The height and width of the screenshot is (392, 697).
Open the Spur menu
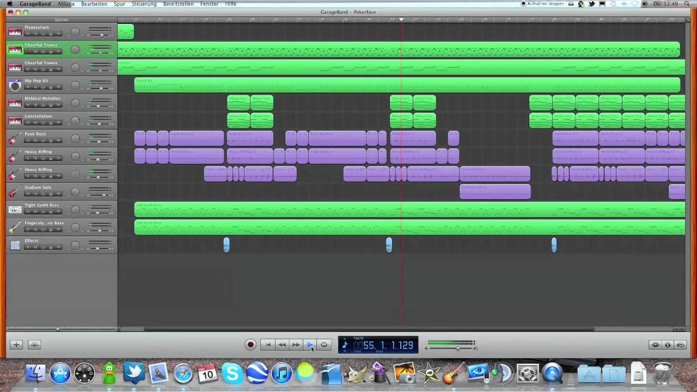[x=119, y=4]
